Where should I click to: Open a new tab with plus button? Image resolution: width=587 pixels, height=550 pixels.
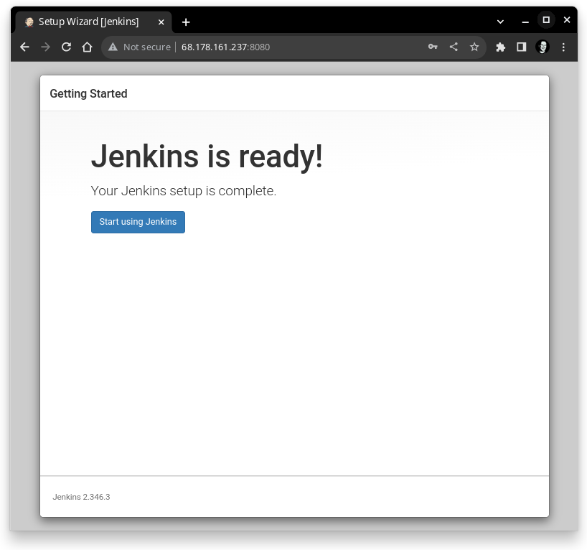pos(186,22)
